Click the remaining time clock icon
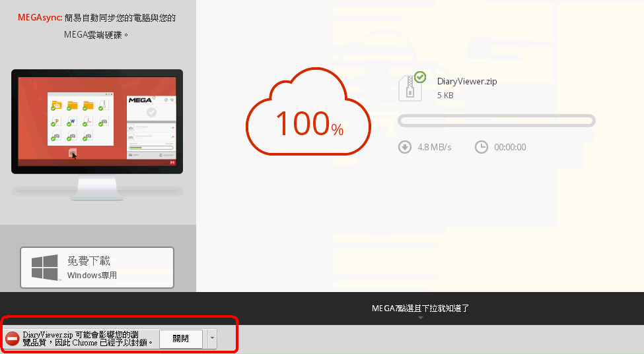Viewport: 644px width, 354px height. [482, 147]
